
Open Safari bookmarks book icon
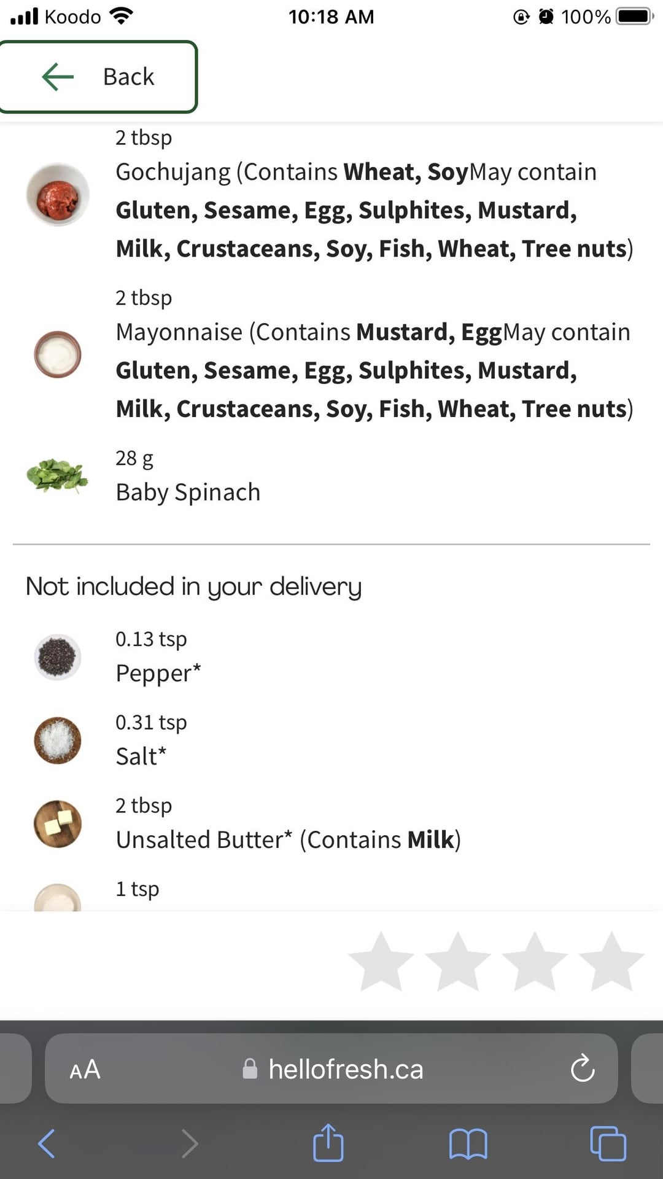[x=468, y=1144]
